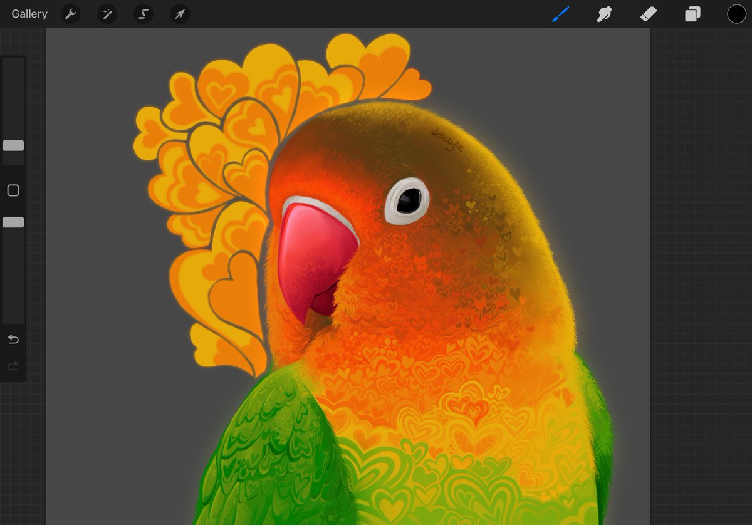Adjust the brush size slider
Screen dimensions: 752x525
pos(13,145)
